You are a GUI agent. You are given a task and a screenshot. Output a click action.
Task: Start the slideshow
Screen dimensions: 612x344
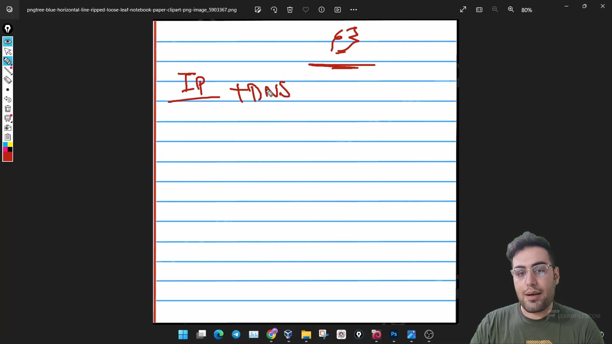(x=338, y=10)
